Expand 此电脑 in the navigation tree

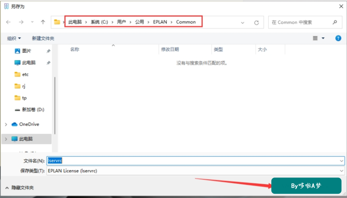click(6, 139)
